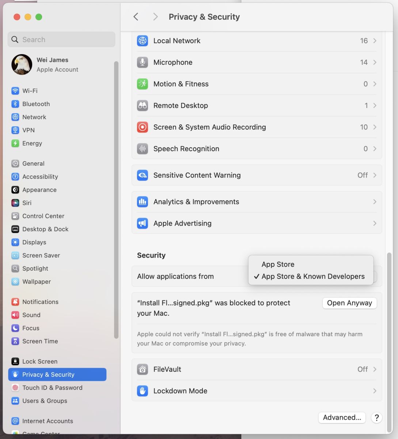The image size is (398, 439).
Task: Click Analytics & Improvements chart icon
Action: [x=143, y=202]
